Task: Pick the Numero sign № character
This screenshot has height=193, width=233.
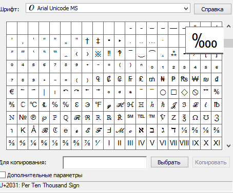Action: (23, 118)
